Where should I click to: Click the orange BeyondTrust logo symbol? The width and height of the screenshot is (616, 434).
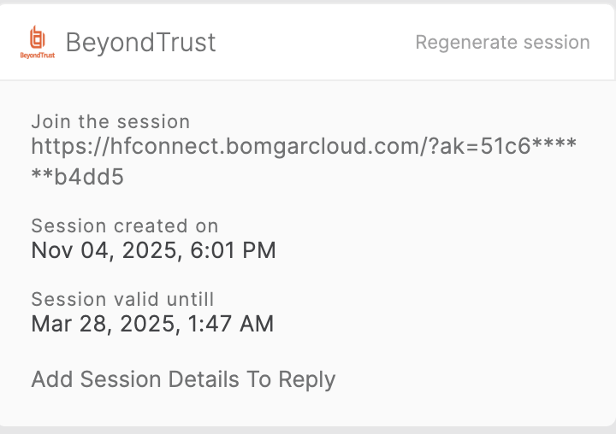[x=37, y=37]
